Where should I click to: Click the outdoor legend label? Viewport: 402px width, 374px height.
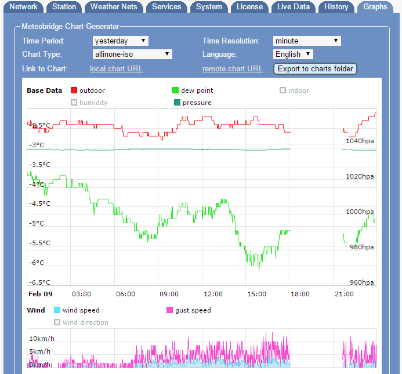(x=92, y=90)
